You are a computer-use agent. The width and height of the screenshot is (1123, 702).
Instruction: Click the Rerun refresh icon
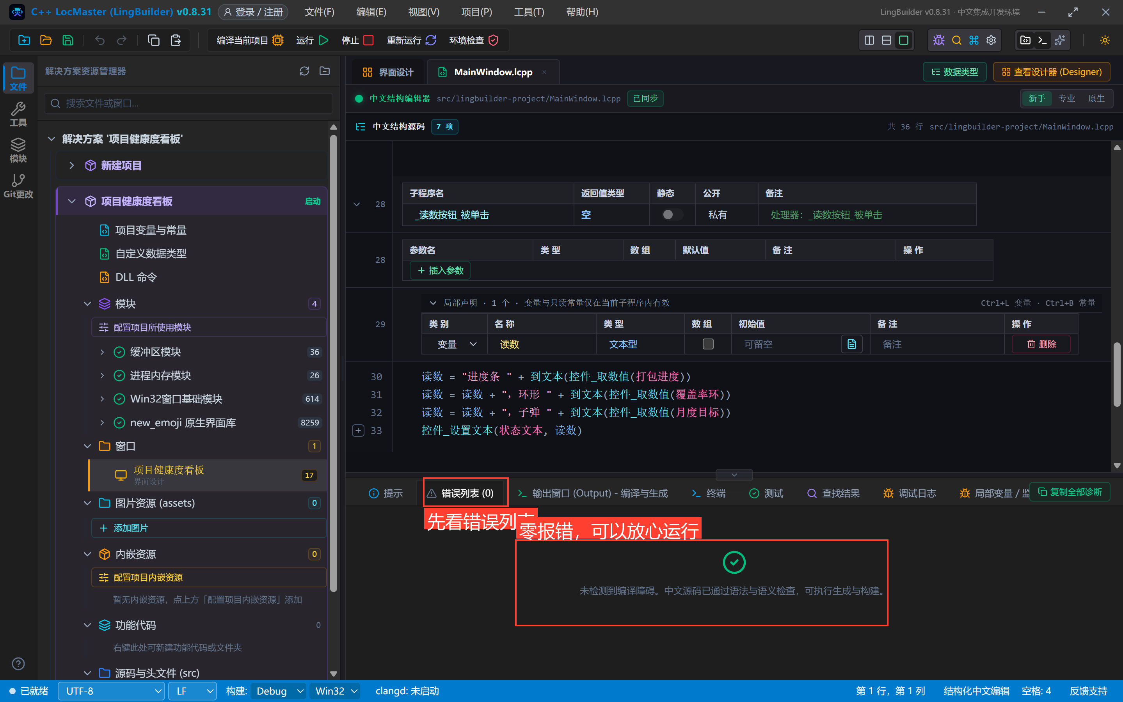click(x=430, y=41)
